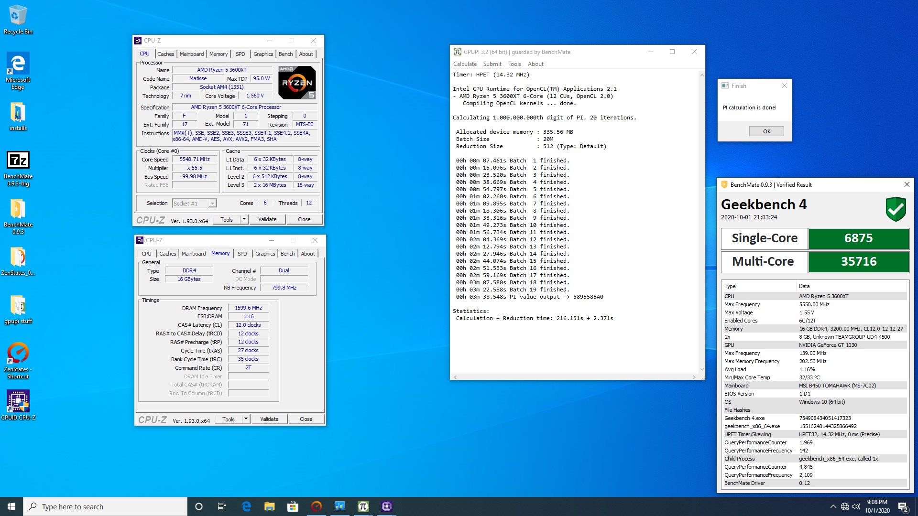
Task: Switch to Caches tab in top CPU-Z
Action: pos(166,54)
